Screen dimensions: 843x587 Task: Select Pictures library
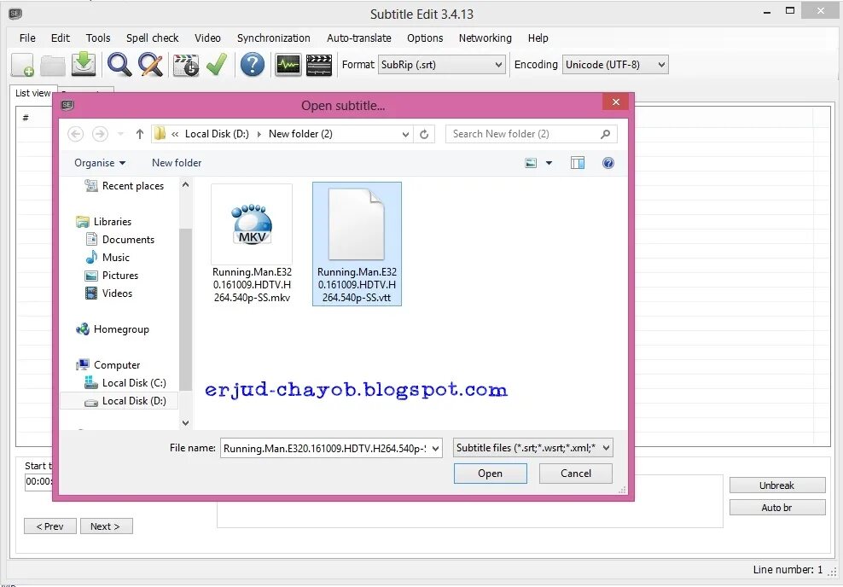pyautogui.click(x=112, y=276)
